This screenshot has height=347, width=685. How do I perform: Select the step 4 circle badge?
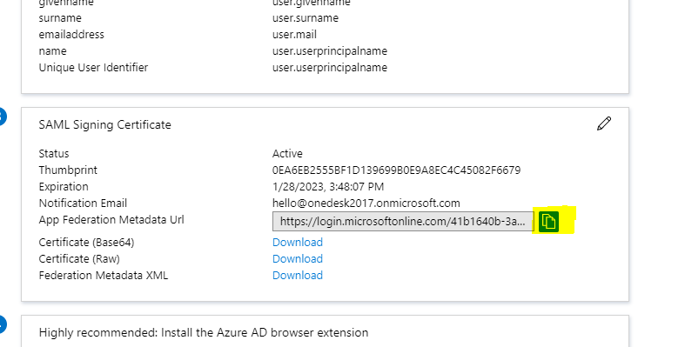pos(2,324)
